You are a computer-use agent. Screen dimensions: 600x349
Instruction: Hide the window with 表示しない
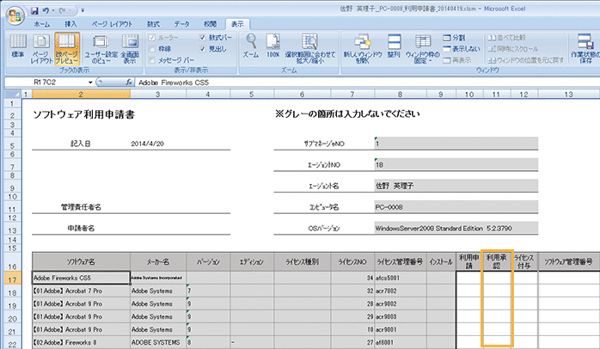point(461,49)
